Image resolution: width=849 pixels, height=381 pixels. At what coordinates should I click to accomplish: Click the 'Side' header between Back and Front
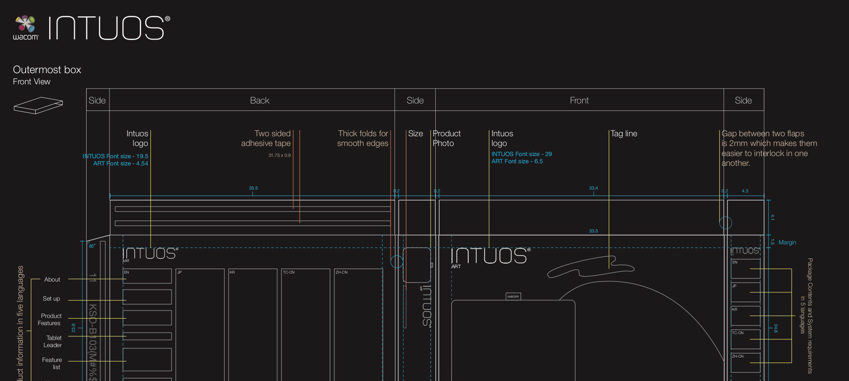point(415,101)
